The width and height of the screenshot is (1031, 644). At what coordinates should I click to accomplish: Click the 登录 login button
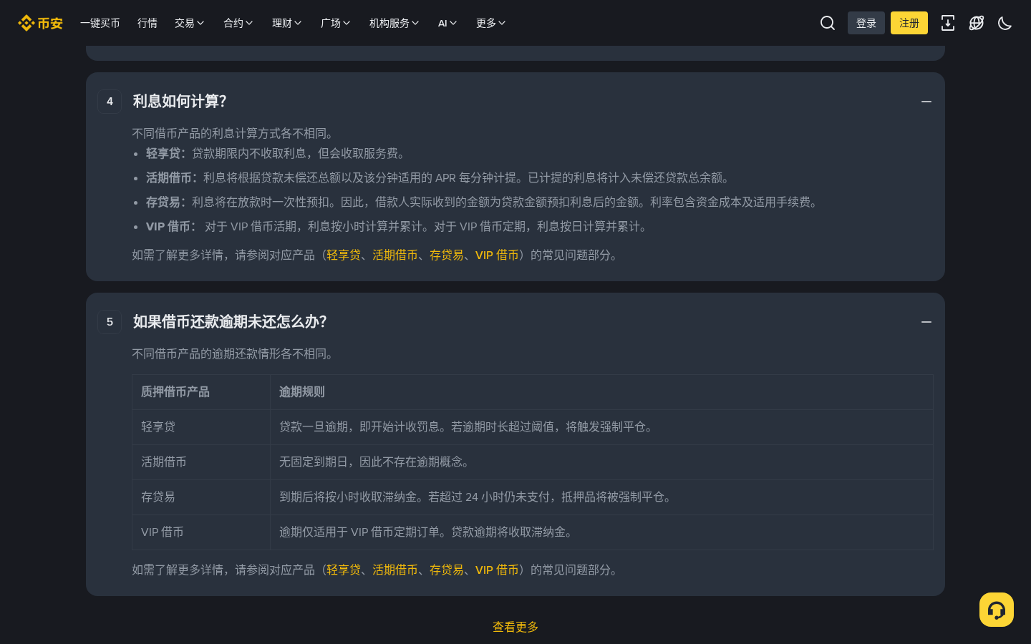click(866, 23)
